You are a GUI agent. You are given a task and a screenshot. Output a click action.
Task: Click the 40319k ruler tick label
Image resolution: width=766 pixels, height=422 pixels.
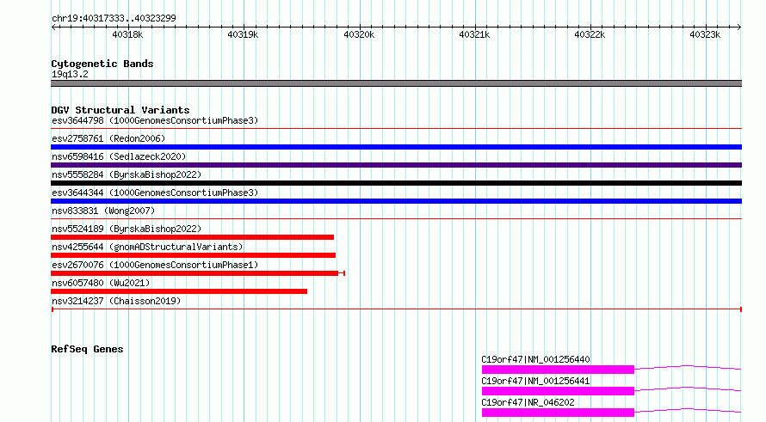pos(243,34)
